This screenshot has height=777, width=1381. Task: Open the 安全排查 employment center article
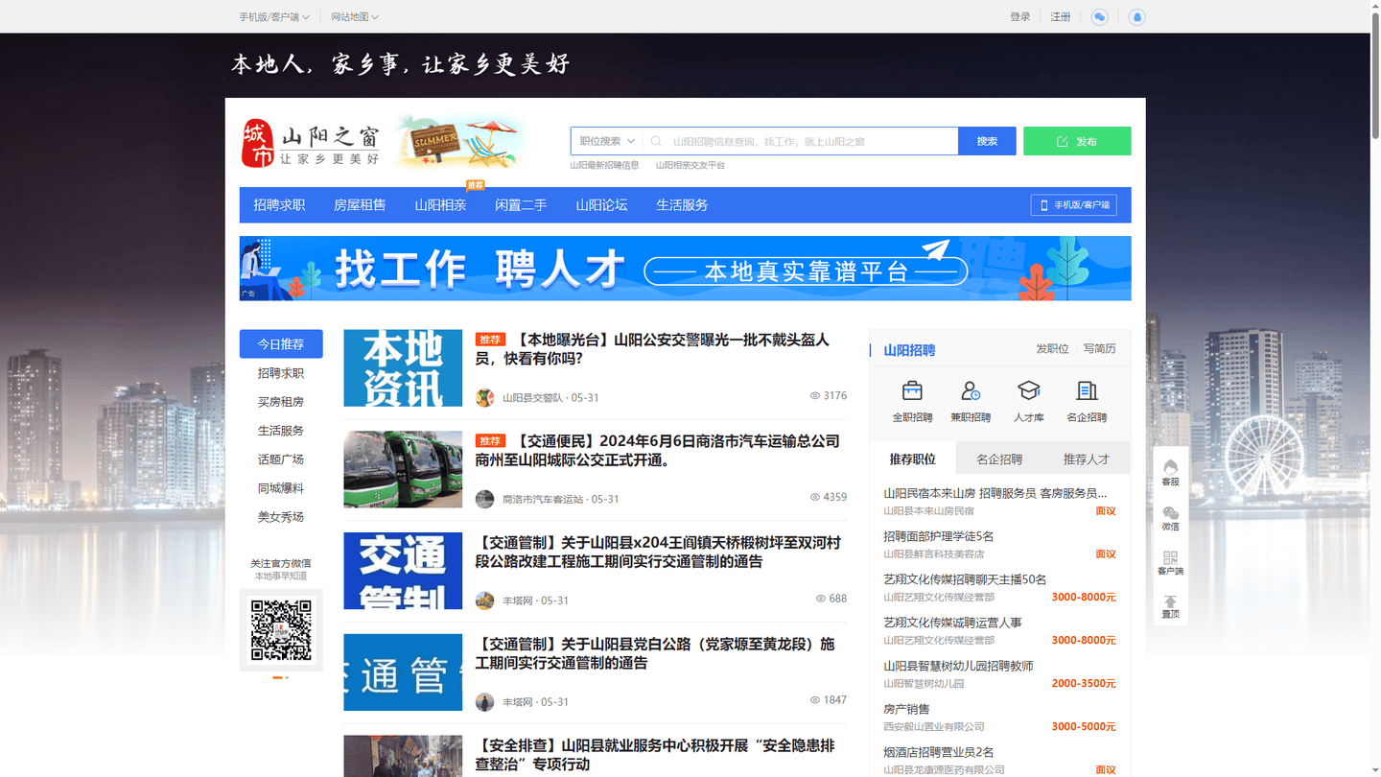click(x=655, y=755)
